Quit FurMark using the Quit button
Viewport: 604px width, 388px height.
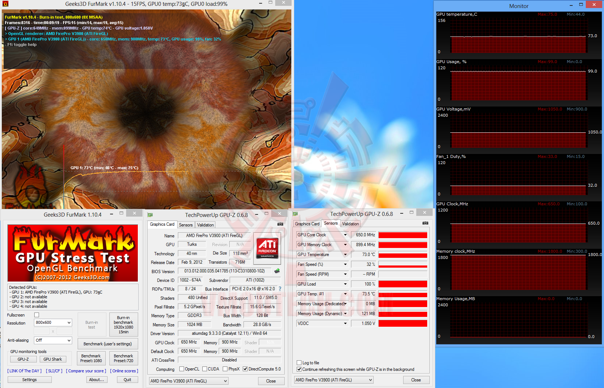(128, 380)
